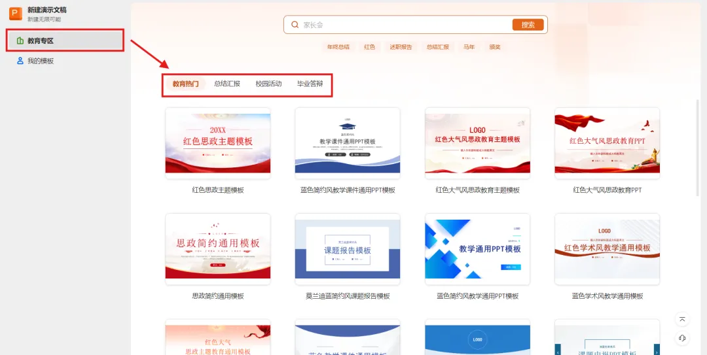The width and height of the screenshot is (707, 355).
Task: Click the 我的模板 person icon
Action: click(x=20, y=61)
